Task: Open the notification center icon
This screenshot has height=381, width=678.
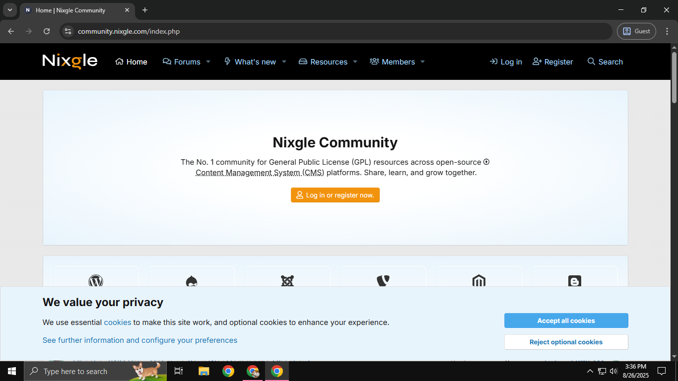Action: [x=662, y=371]
